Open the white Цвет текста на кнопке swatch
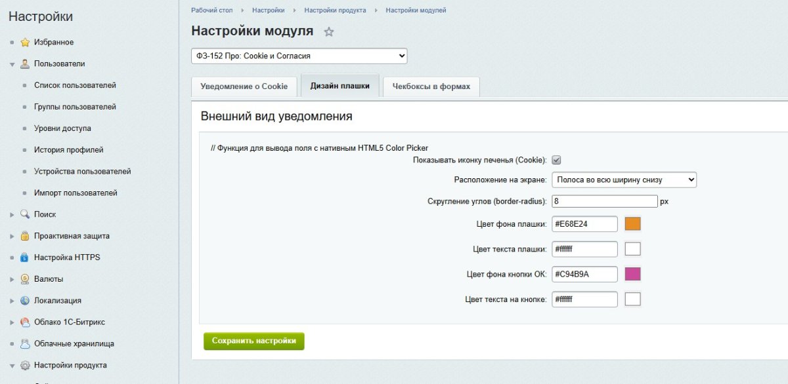The height and width of the screenshot is (384, 788). [x=632, y=299]
